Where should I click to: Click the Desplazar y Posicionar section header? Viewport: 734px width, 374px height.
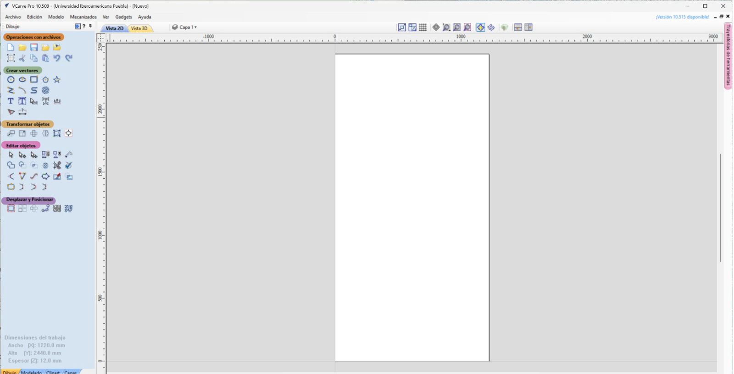point(29,199)
